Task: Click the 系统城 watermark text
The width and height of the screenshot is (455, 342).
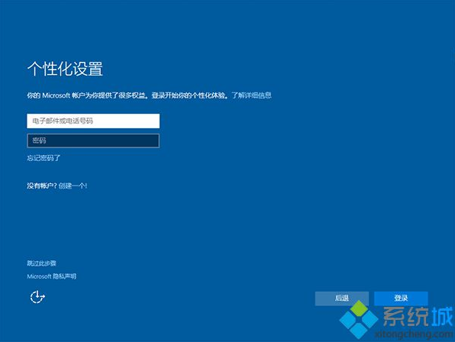Action: 418,317
